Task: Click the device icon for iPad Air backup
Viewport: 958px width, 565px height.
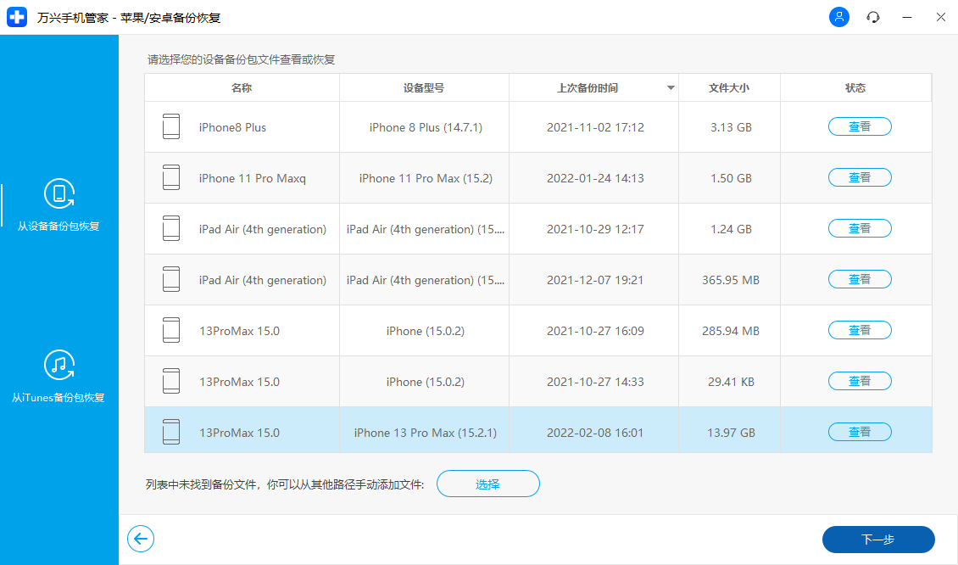Action: pos(171,228)
